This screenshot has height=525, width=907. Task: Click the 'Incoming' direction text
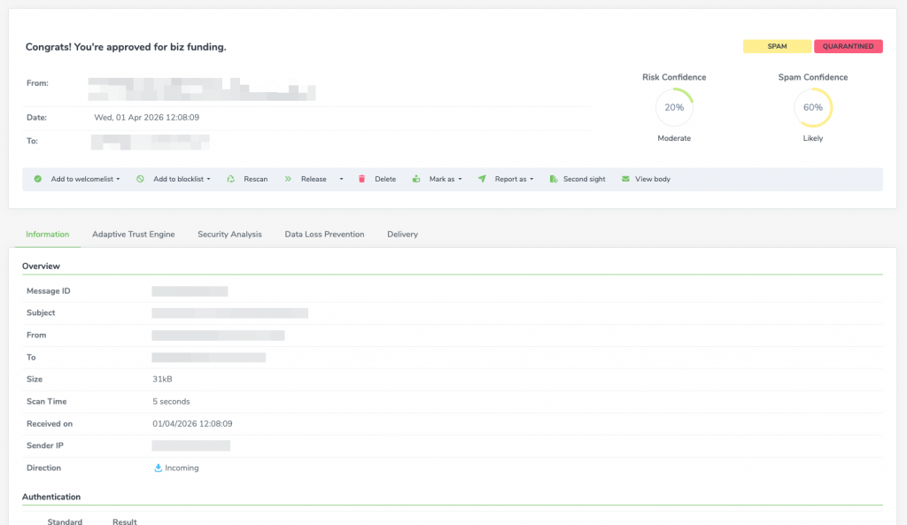click(x=182, y=467)
